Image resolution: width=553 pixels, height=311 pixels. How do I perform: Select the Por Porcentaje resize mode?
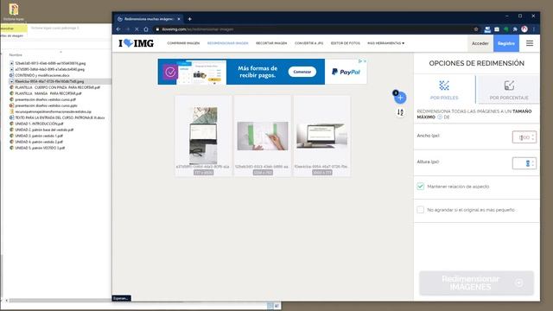[x=509, y=90]
